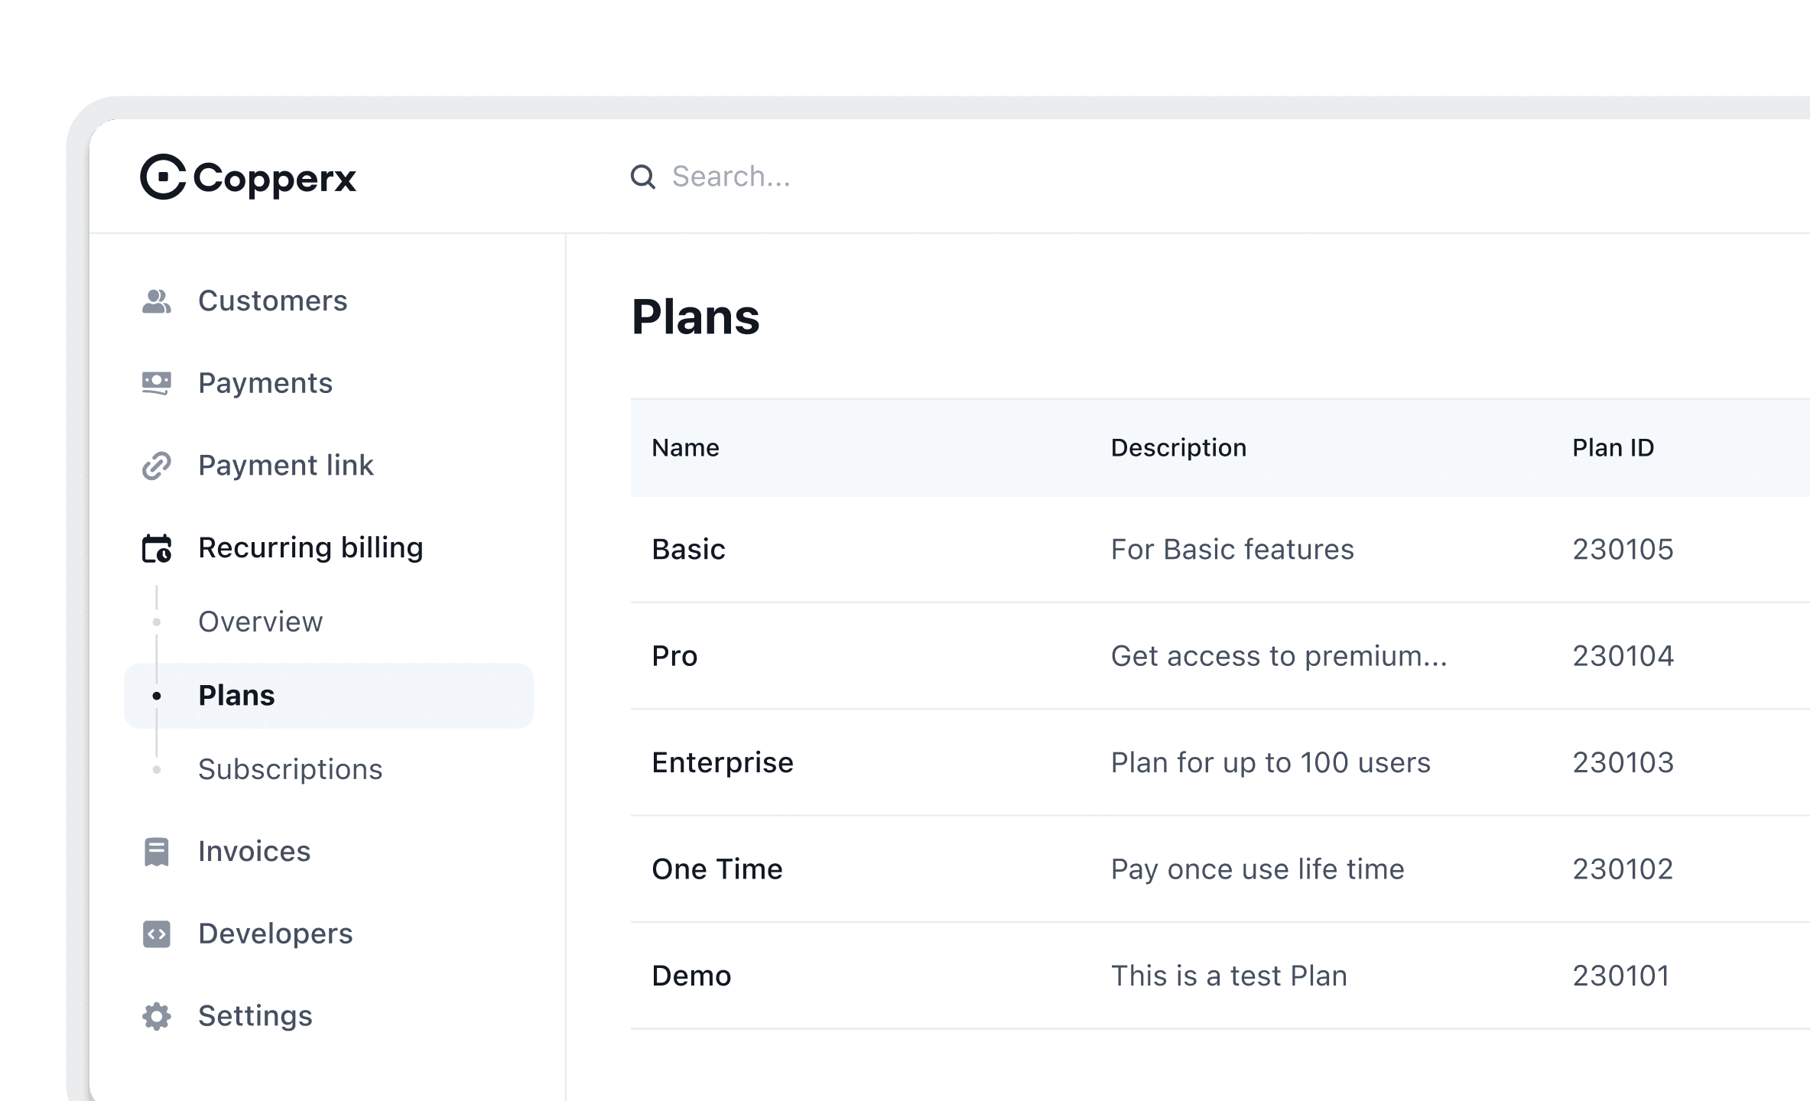
Task: Click the Developers code icon
Action: pos(157,934)
